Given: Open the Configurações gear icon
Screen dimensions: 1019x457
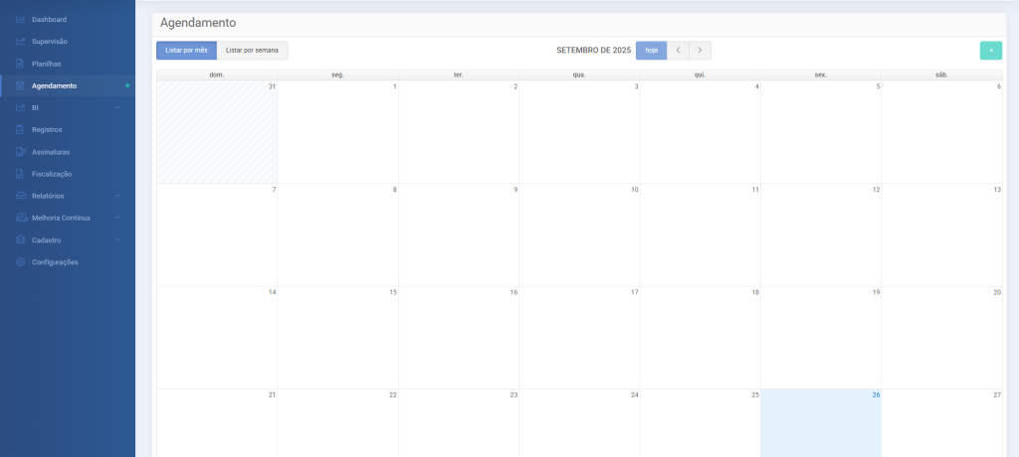Looking at the screenshot, I should pos(21,262).
